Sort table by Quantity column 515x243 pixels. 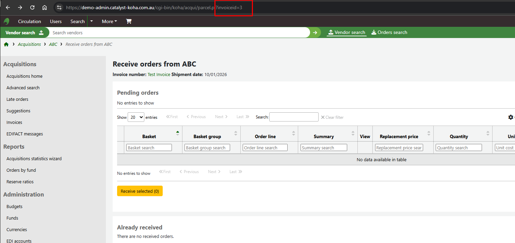(x=458, y=136)
